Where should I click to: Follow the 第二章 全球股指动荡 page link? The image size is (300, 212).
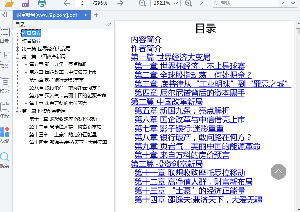(x=193, y=75)
